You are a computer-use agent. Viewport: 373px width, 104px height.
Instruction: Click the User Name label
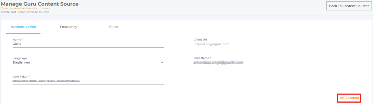(x=202, y=58)
